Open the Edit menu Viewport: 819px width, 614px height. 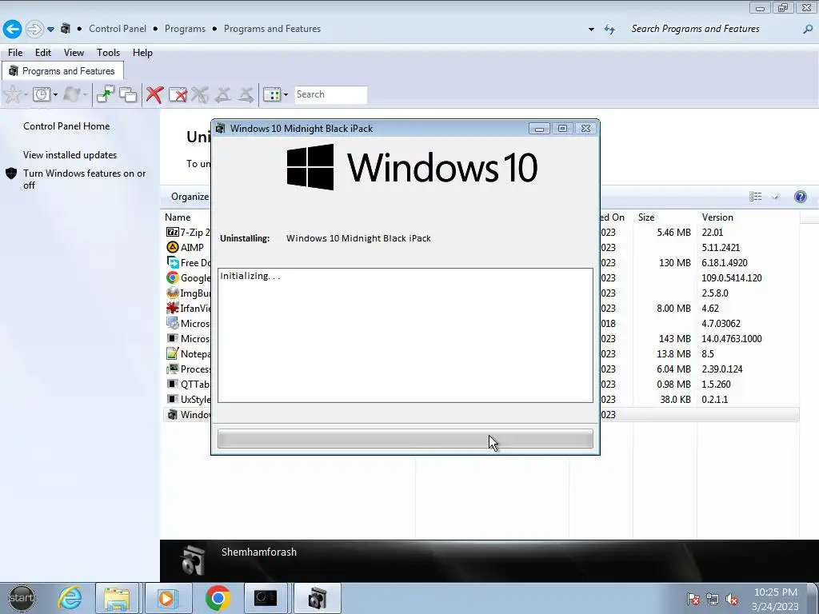click(43, 53)
